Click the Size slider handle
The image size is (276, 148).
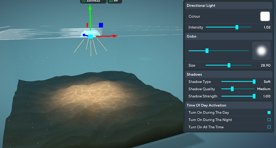pos(229,65)
